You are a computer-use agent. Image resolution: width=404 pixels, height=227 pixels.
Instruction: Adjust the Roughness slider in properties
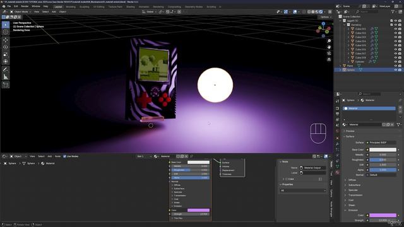click(x=383, y=160)
